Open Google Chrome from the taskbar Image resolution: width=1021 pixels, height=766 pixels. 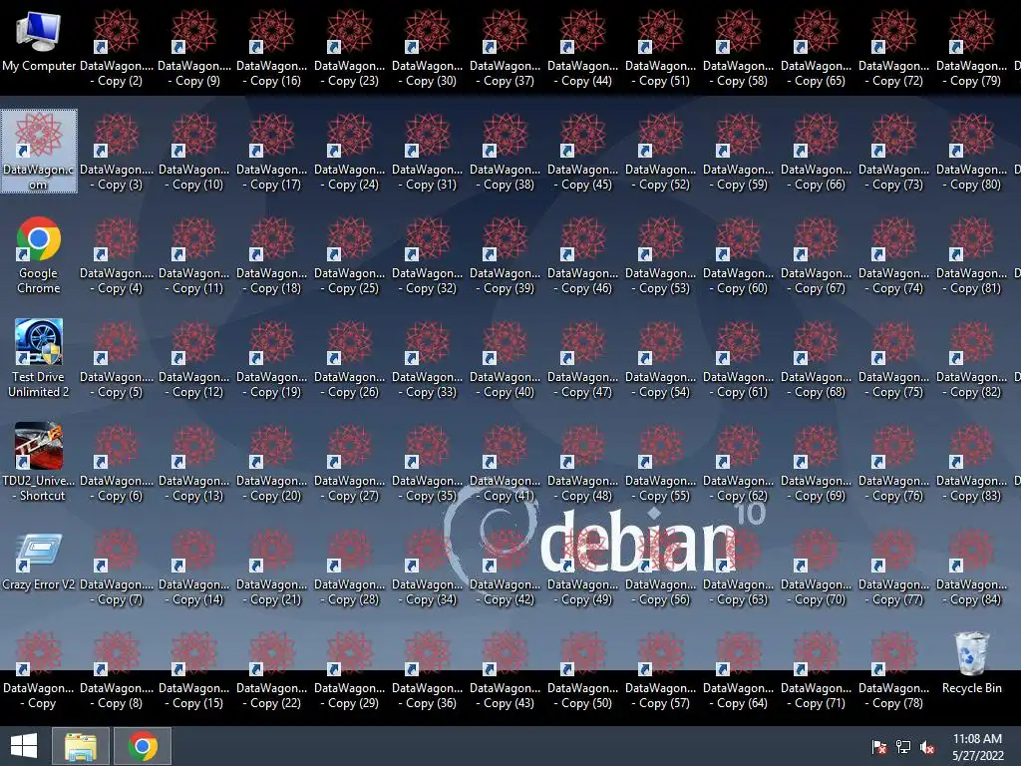click(x=143, y=746)
